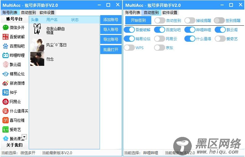245x157 pixels.
Task: Select 自动签到 tab in right window
Action: click(151, 12)
